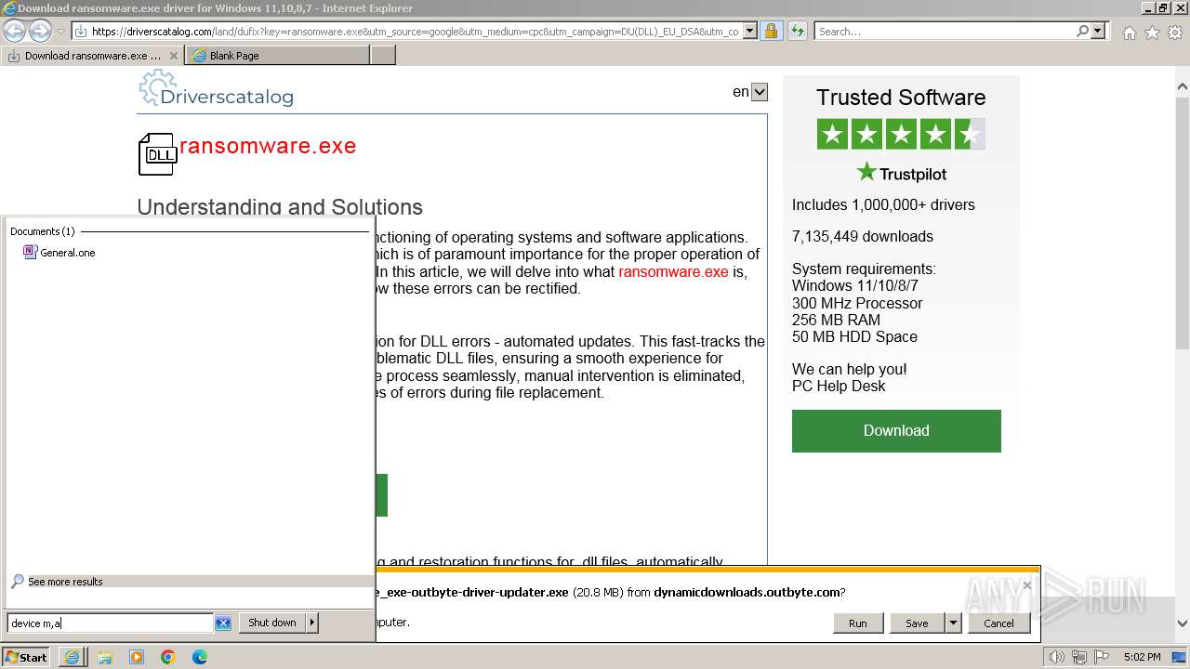Viewport: 1190px width, 669px height.
Task: Click the 'Trusted Software' heading
Action: click(x=901, y=98)
